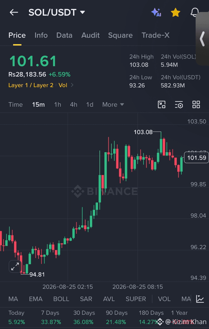Select the 15m chart interval
This screenshot has width=209, height=329.
[x=38, y=104]
